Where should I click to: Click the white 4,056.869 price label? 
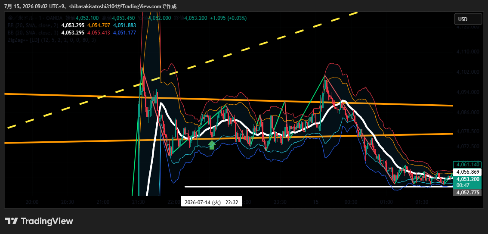pyautogui.click(x=467, y=172)
